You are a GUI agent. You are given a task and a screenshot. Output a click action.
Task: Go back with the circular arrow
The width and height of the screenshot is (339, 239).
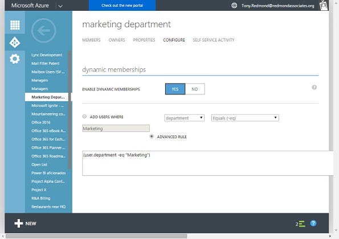pyautogui.click(x=43, y=30)
